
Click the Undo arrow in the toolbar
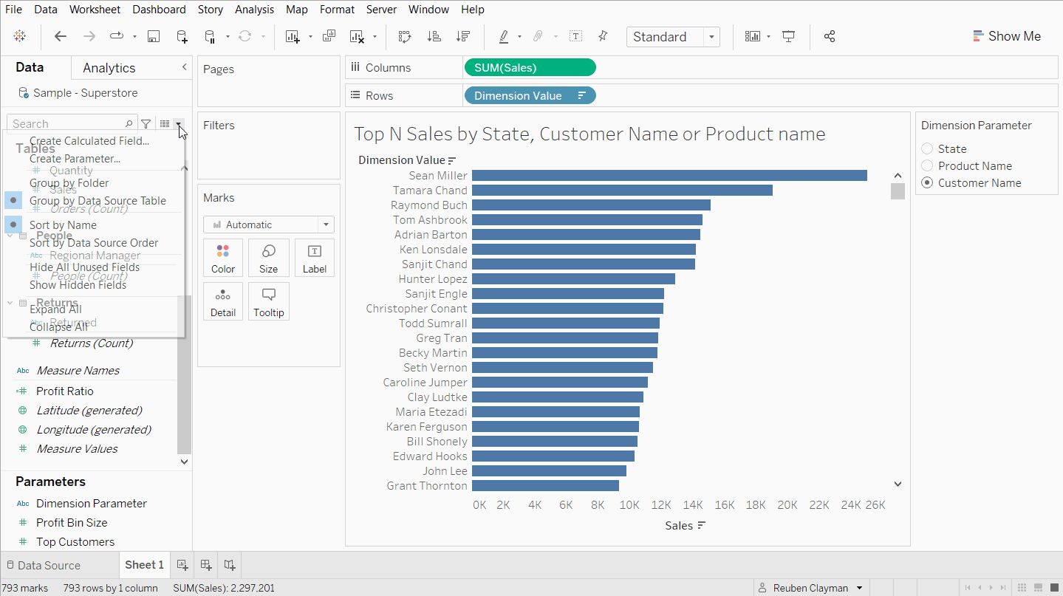(60, 35)
